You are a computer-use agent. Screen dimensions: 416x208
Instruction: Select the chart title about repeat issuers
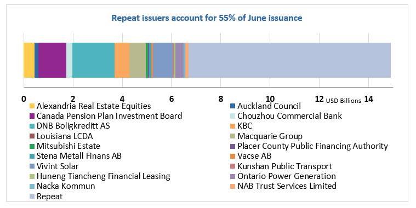pos(207,18)
